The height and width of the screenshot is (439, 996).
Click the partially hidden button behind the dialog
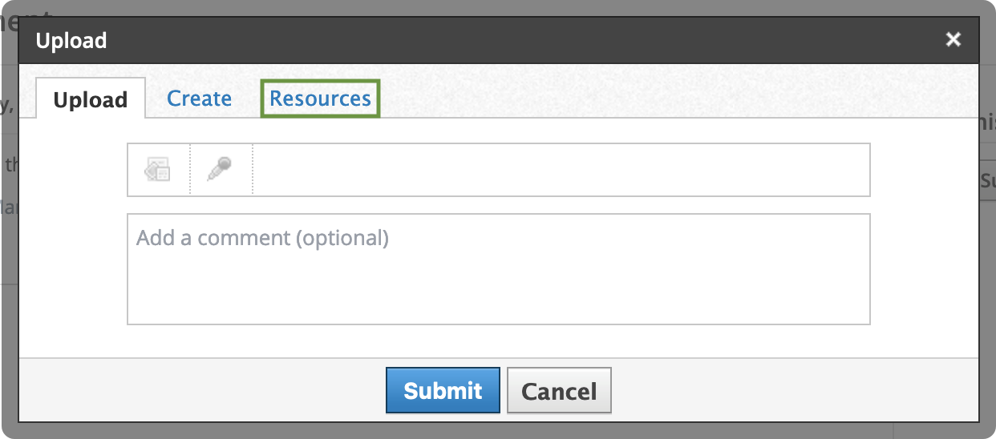988,181
